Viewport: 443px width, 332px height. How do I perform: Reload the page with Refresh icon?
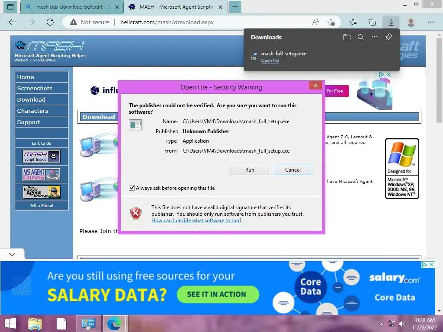(x=50, y=22)
